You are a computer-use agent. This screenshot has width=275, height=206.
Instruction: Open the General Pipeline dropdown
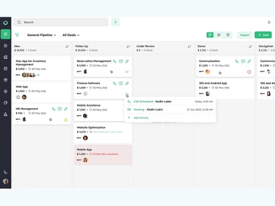(x=41, y=35)
